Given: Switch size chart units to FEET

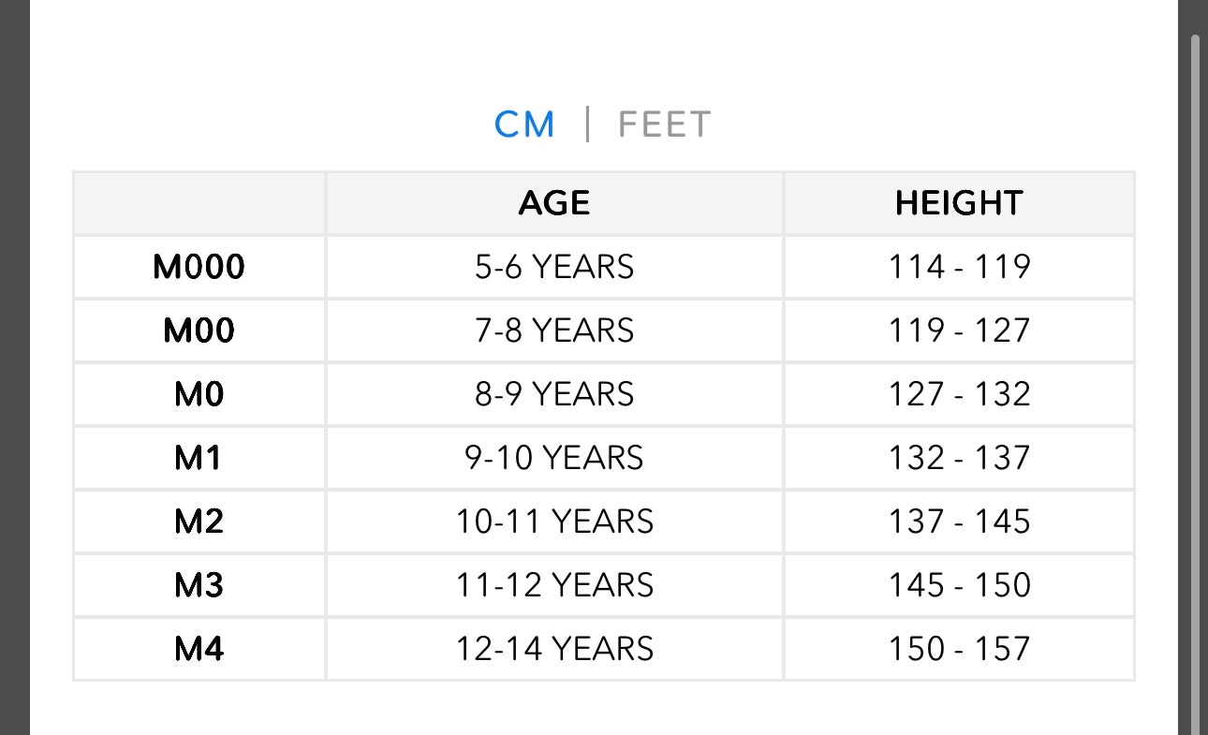Looking at the screenshot, I should click(665, 125).
